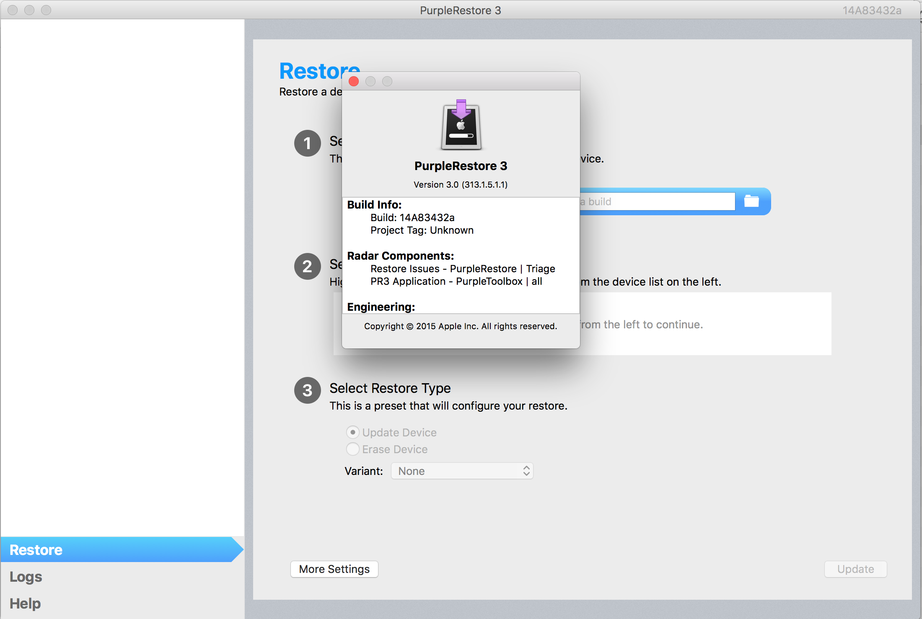
Task: Click the Build: 14A83432a text line
Action: point(412,218)
